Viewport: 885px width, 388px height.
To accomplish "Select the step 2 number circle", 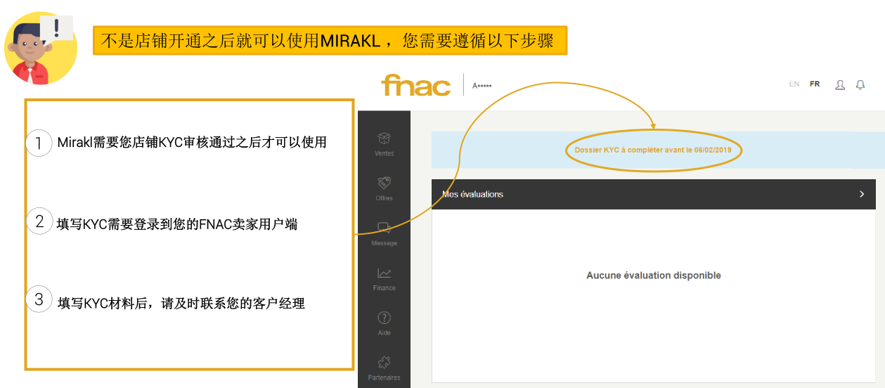I will [39, 221].
